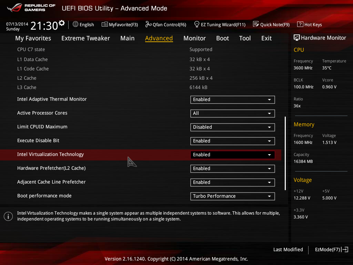353x265 pixels.
Task: Open Active Processor Cores dropdown
Action: [x=232, y=114]
